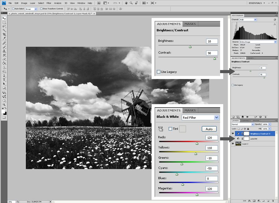
Task: Open the histogram Channel RGB dropdown
Action: click(249, 20)
